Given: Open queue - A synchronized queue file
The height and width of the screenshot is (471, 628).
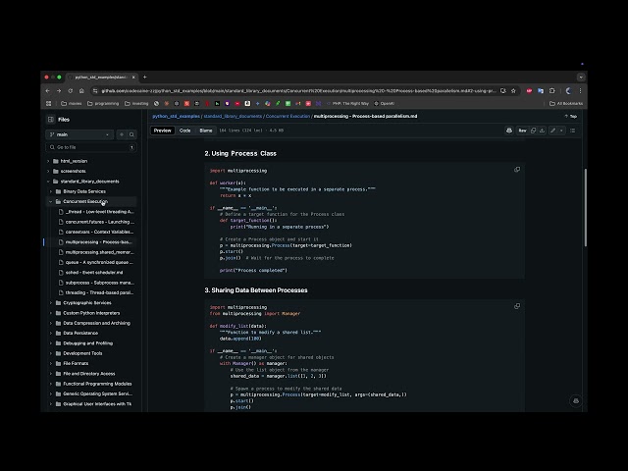Looking at the screenshot, I should (x=96, y=262).
